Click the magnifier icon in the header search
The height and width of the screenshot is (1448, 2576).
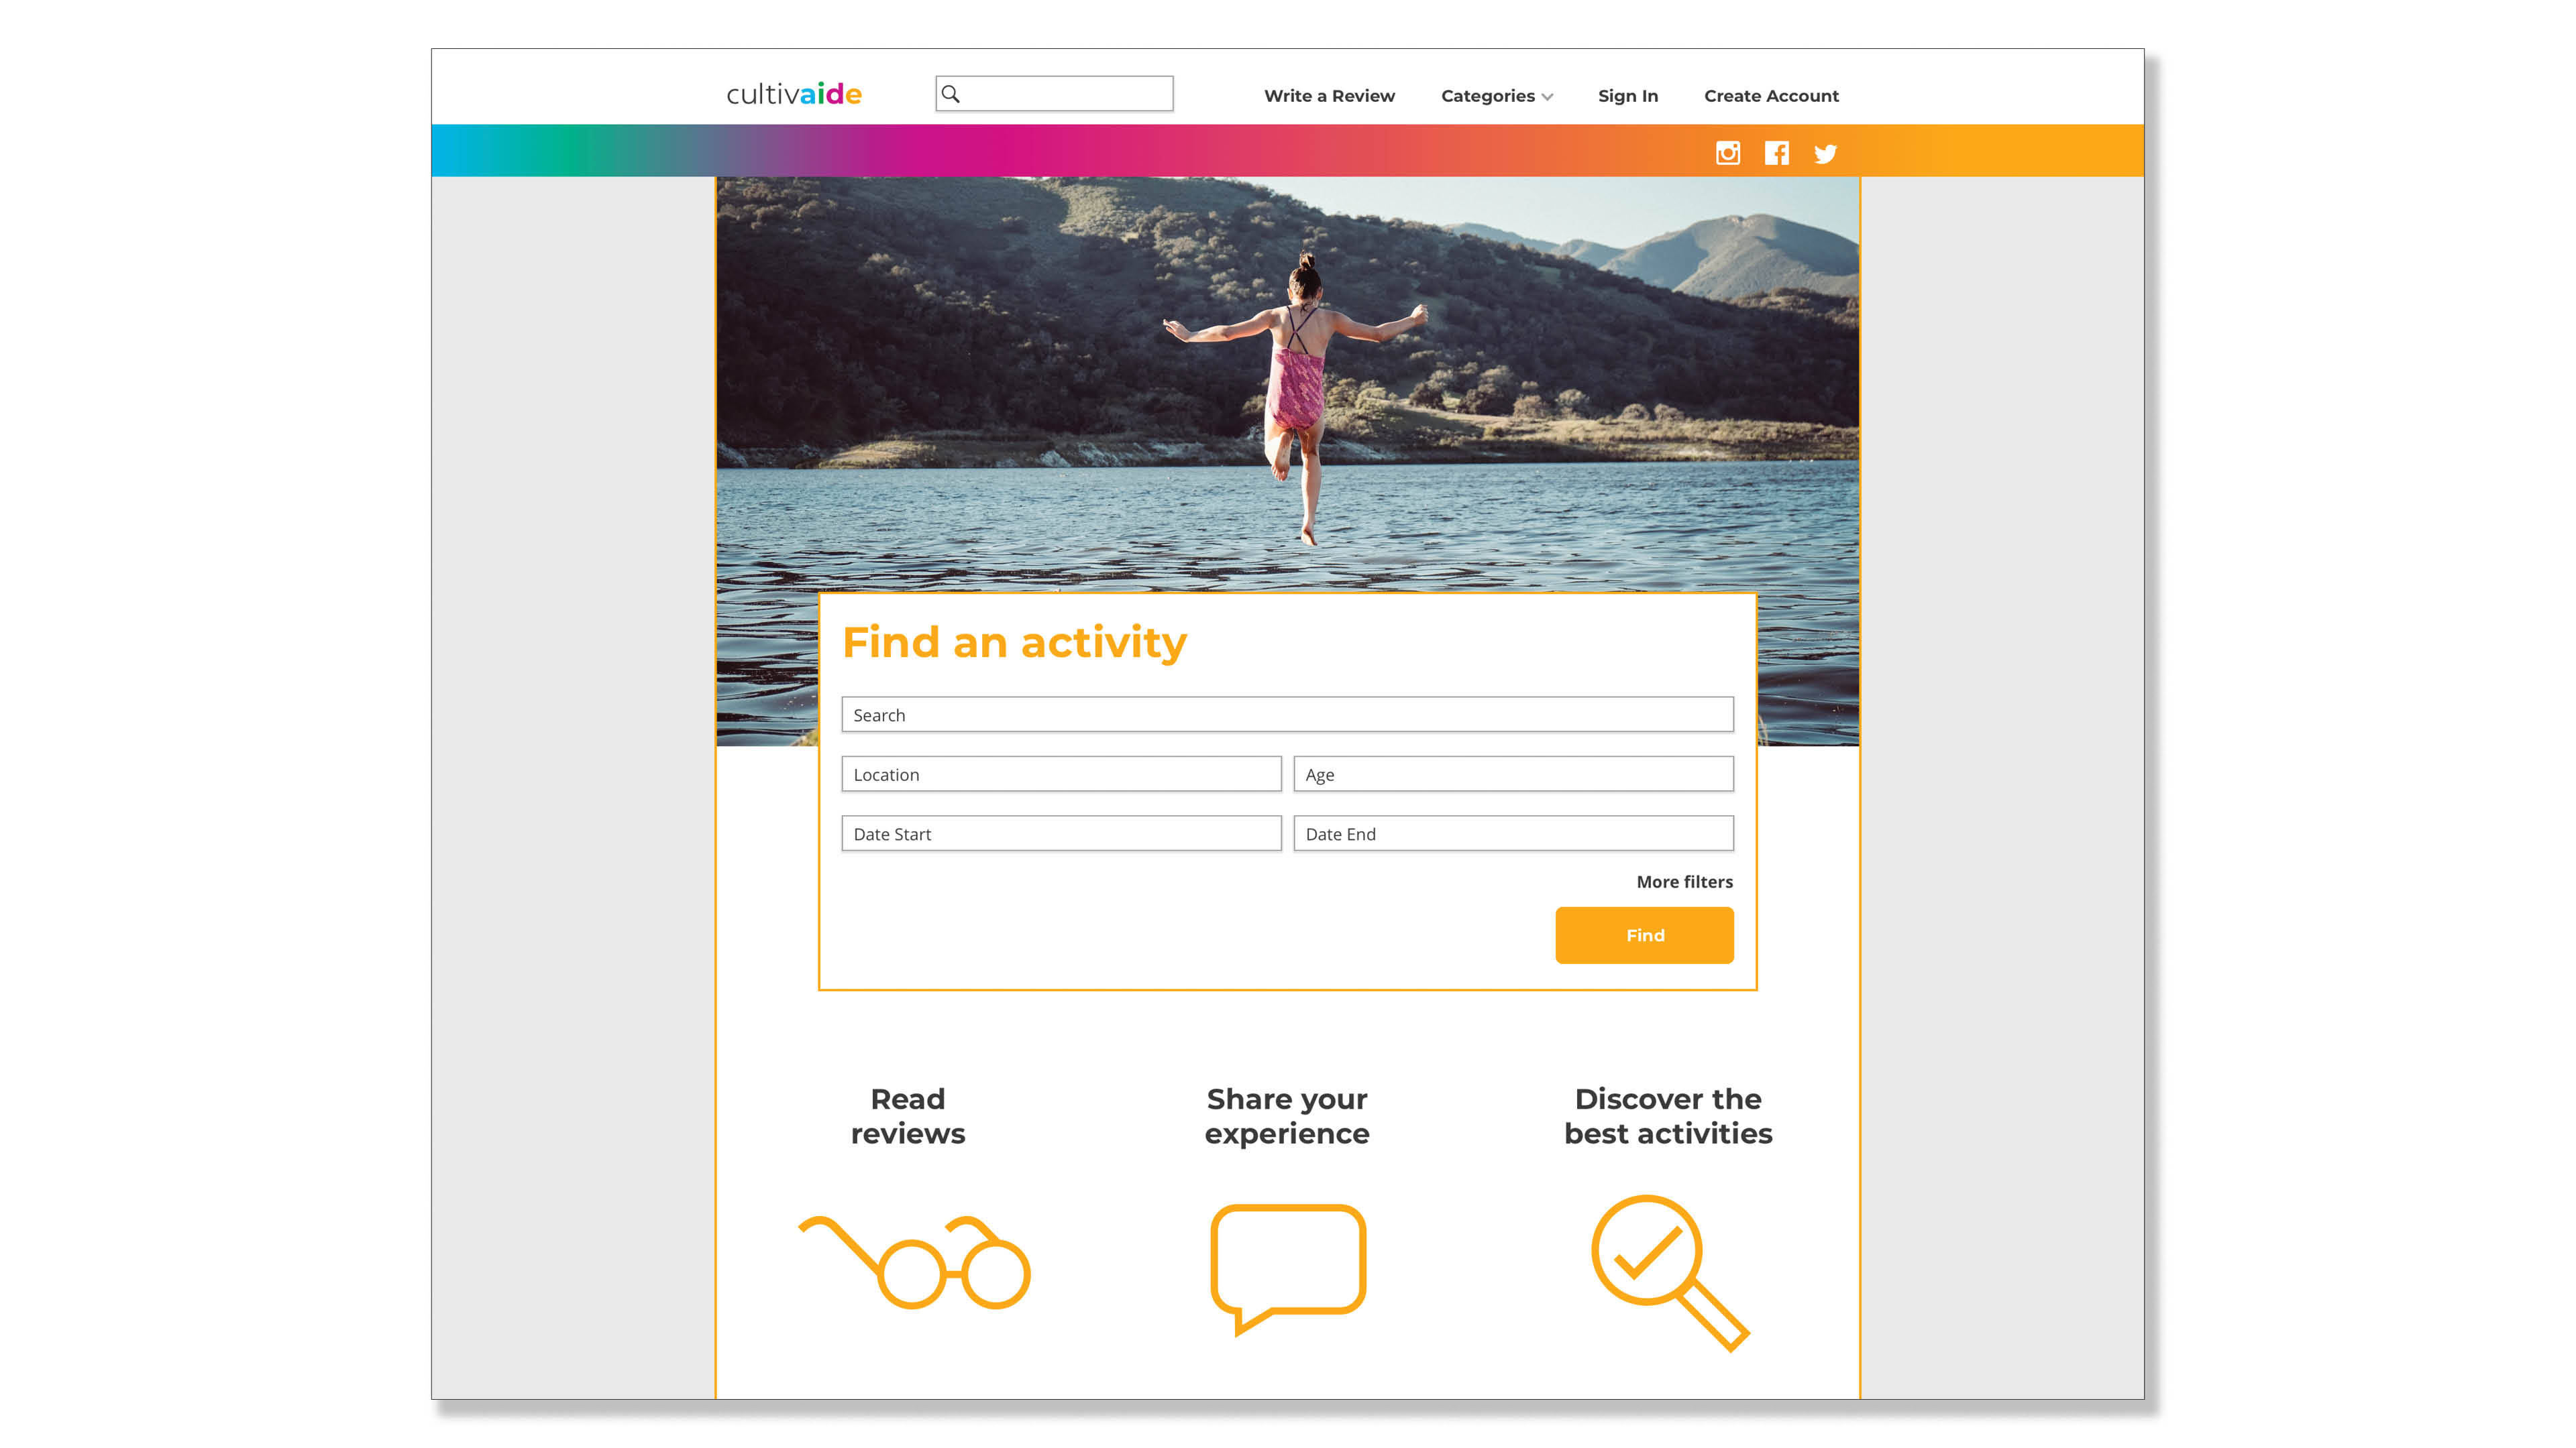coord(951,94)
